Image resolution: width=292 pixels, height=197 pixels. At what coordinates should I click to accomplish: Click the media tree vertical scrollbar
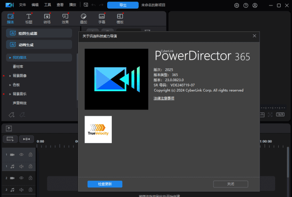(77, 77)
